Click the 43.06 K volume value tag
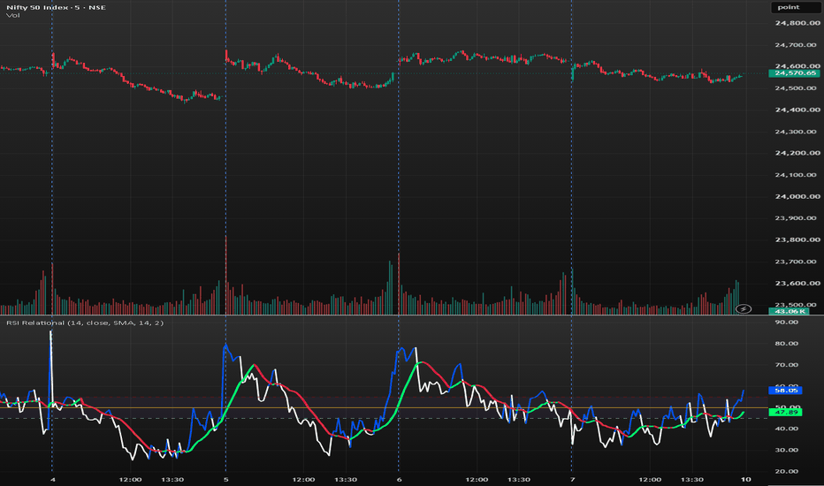Image resolution: width=824 pixels, height=486 pixels. click(790, 312)
